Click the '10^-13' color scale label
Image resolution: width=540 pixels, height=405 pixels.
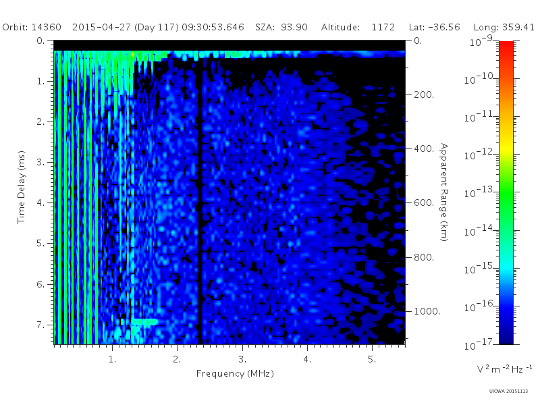[x=479, y=192]
